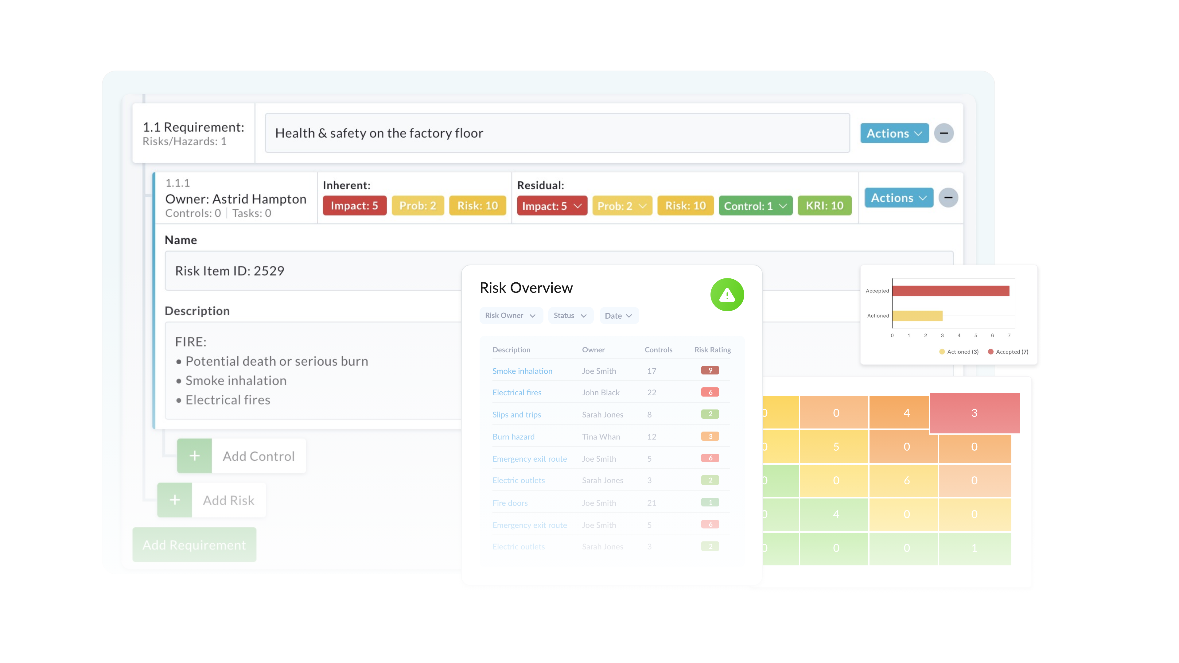Click the Risk Overview heading

526,288
